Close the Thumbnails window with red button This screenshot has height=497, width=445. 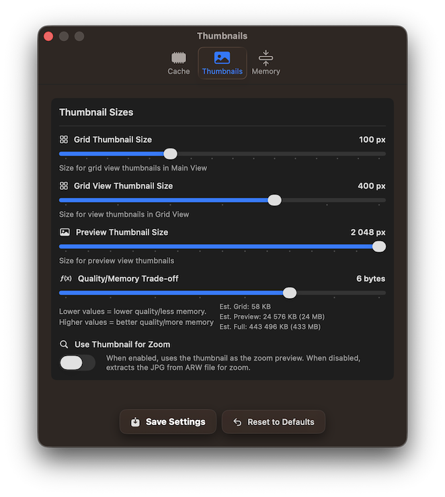tap(48, 36)
